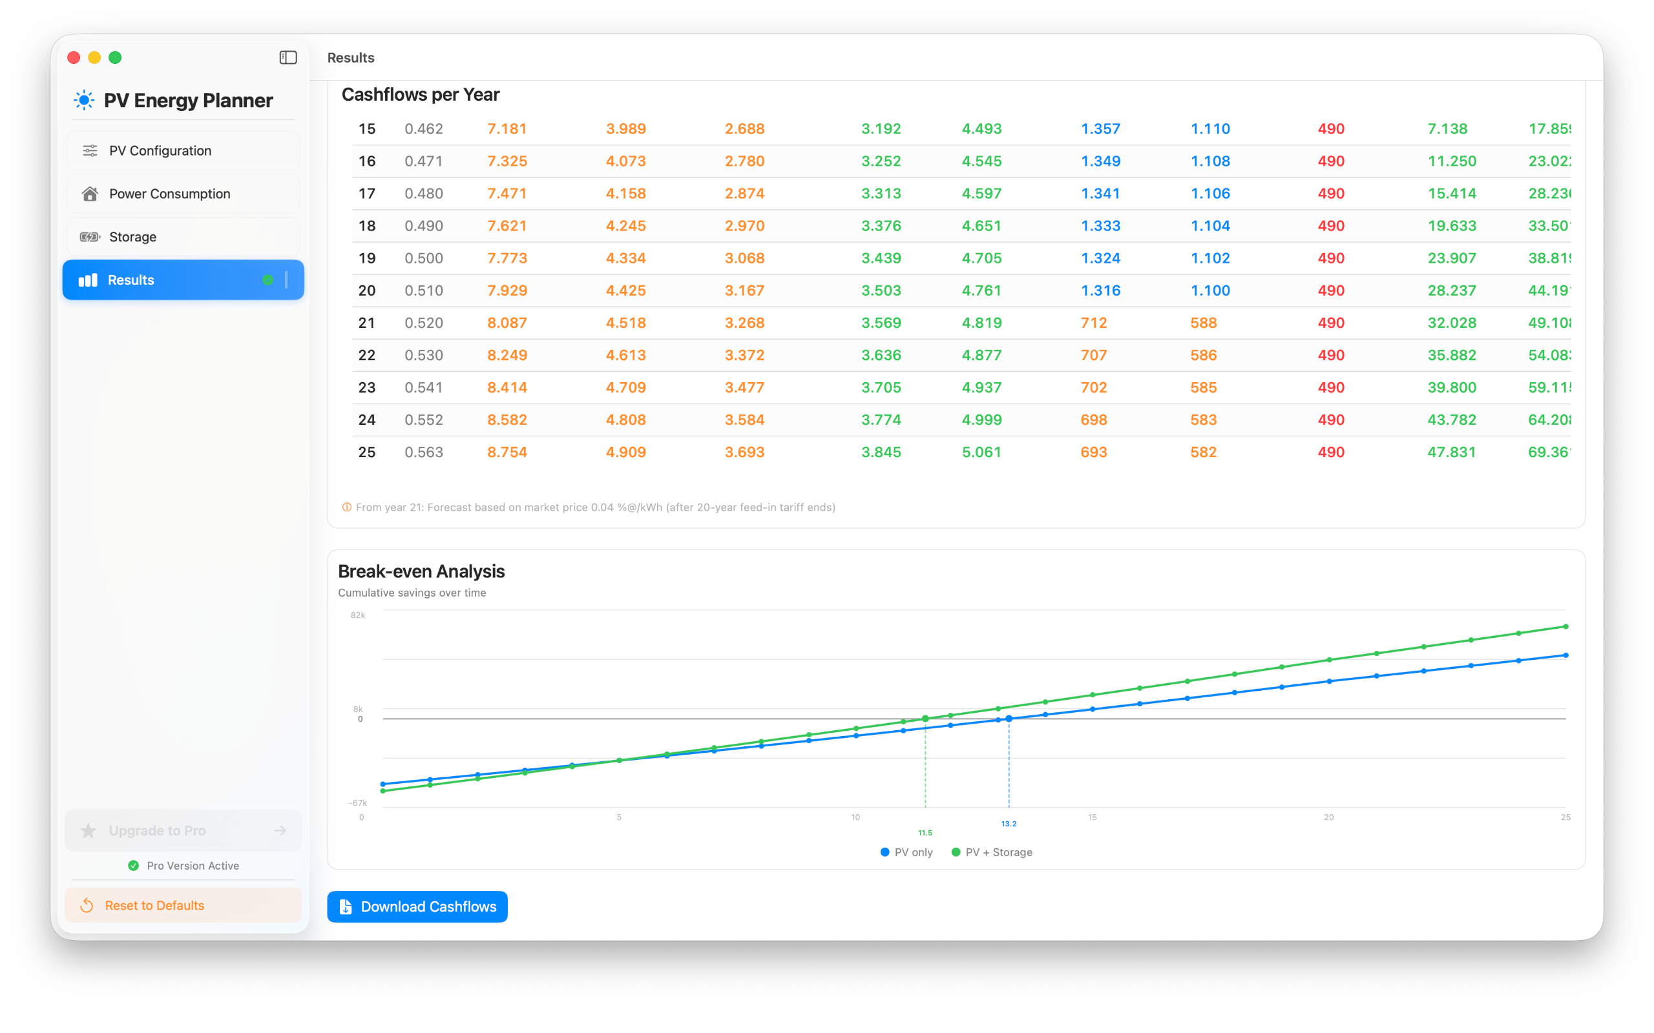Click the 13.2 break-even marker label
The width and height of the screenshot is (1654, 1033).
(x=1009, y=824)
